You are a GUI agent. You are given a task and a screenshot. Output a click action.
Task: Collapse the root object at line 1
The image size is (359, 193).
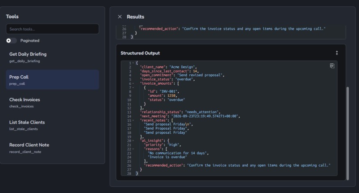(133, 63)
